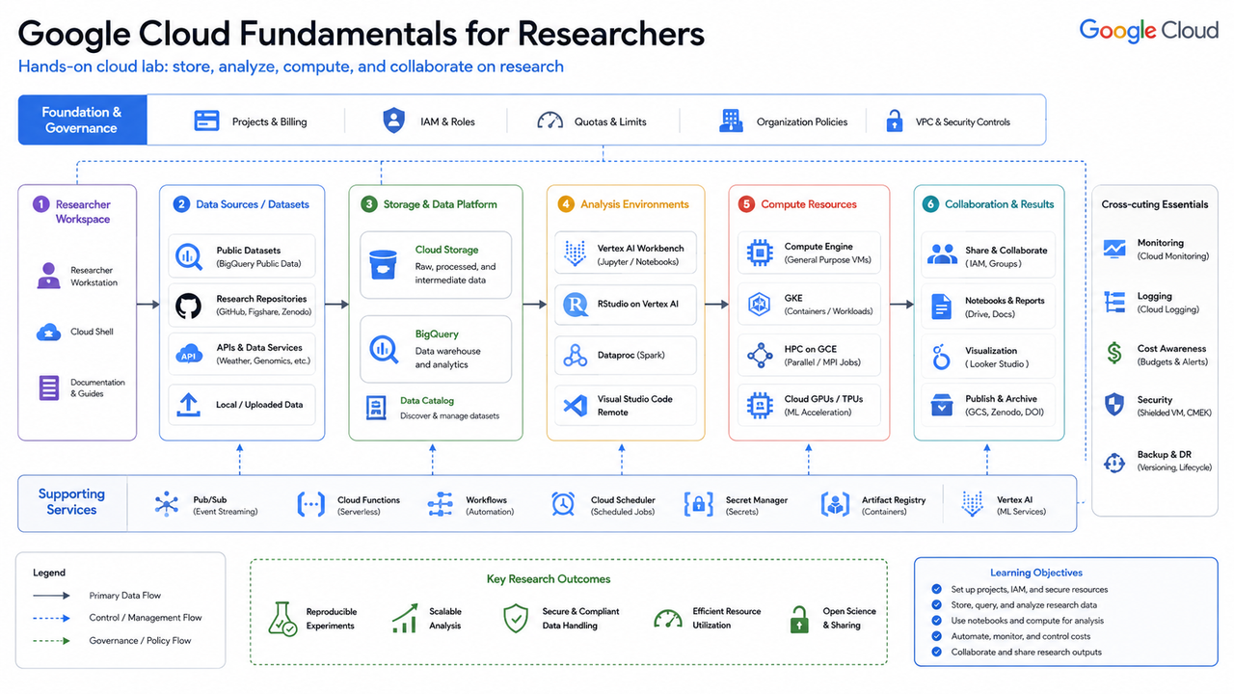1234x694 pixels.
Task: Click the Compute Resources heading
Action: [809, 204]
